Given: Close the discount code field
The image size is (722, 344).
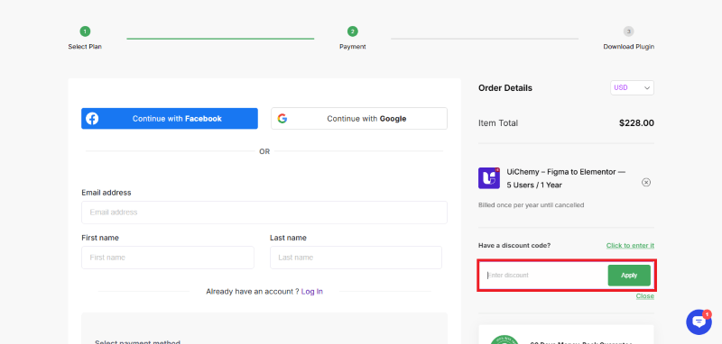Looking at the screenshot, I should 644,295.
